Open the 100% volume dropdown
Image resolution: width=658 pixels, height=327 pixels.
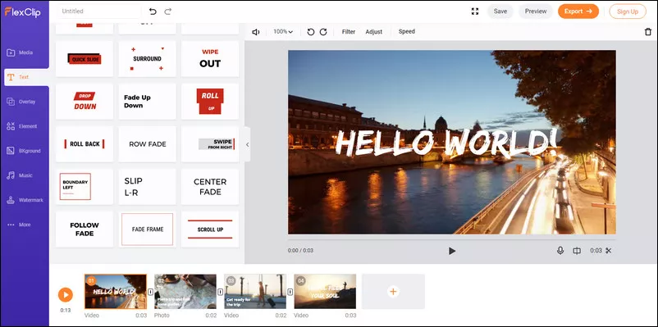point(283,31)
